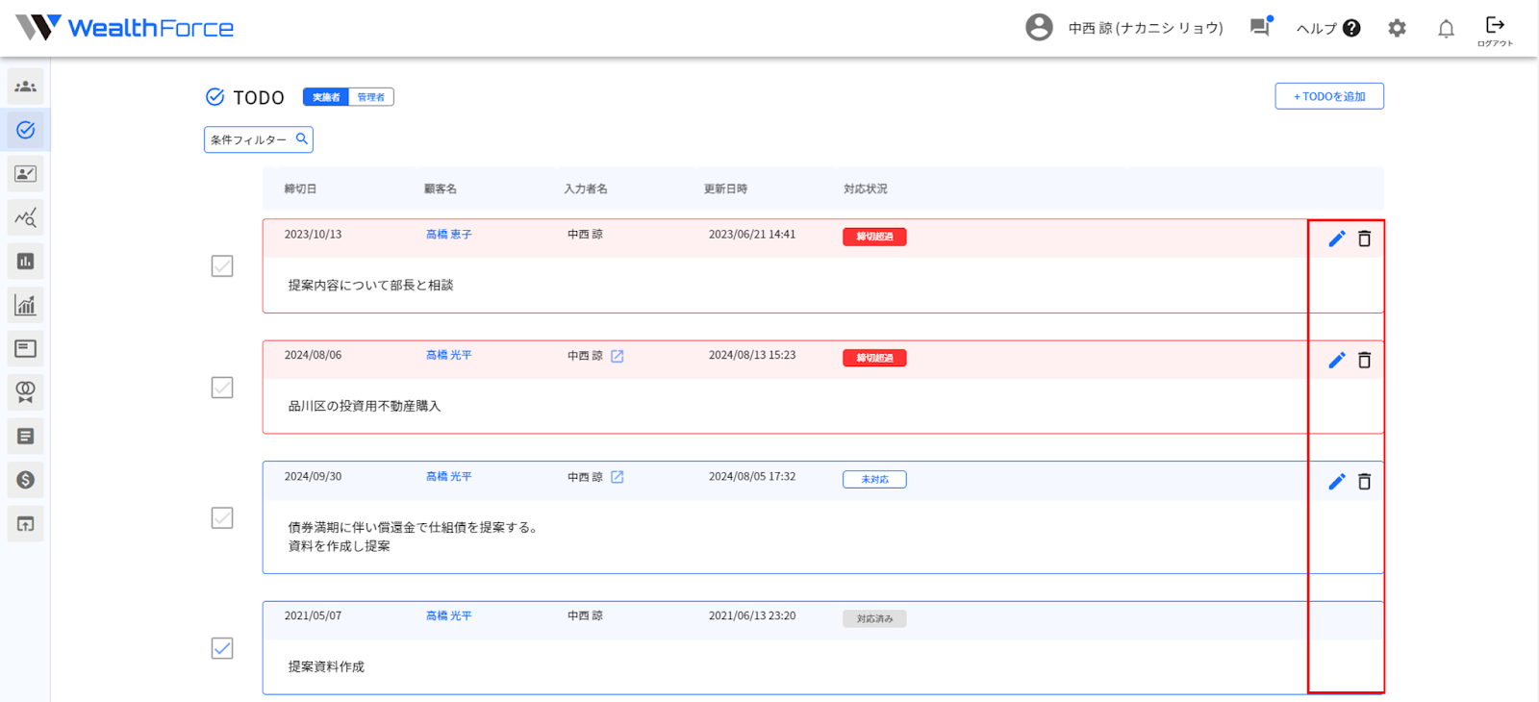Screen dimensions: 1539x702
Task: Uncheck the 提案資料作成 TODO checkbox
Action: click(x=222, y=648)
